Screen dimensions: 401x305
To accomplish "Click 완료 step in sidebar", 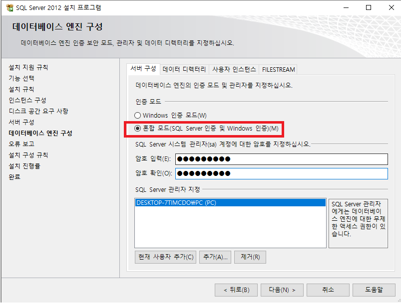I will [14, 177].
